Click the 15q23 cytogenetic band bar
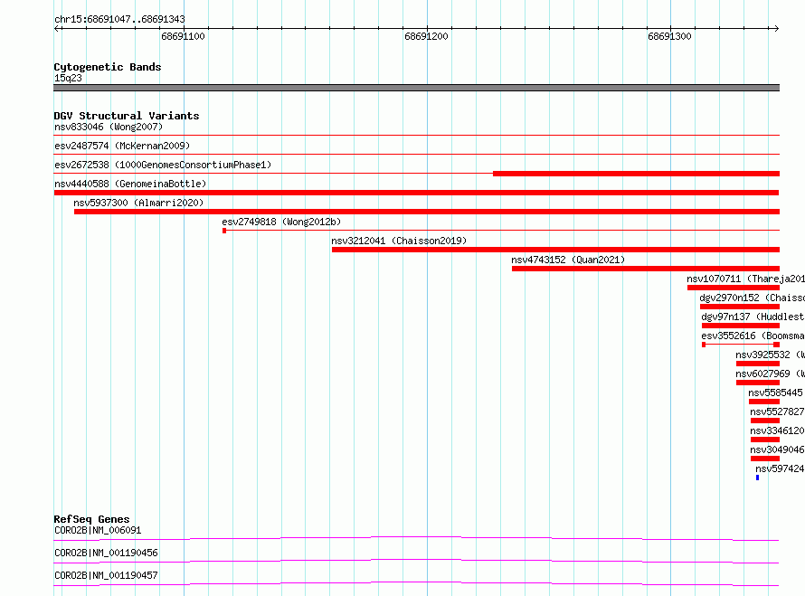The width and height of the screenshot is (805, 596). [416, 88]
